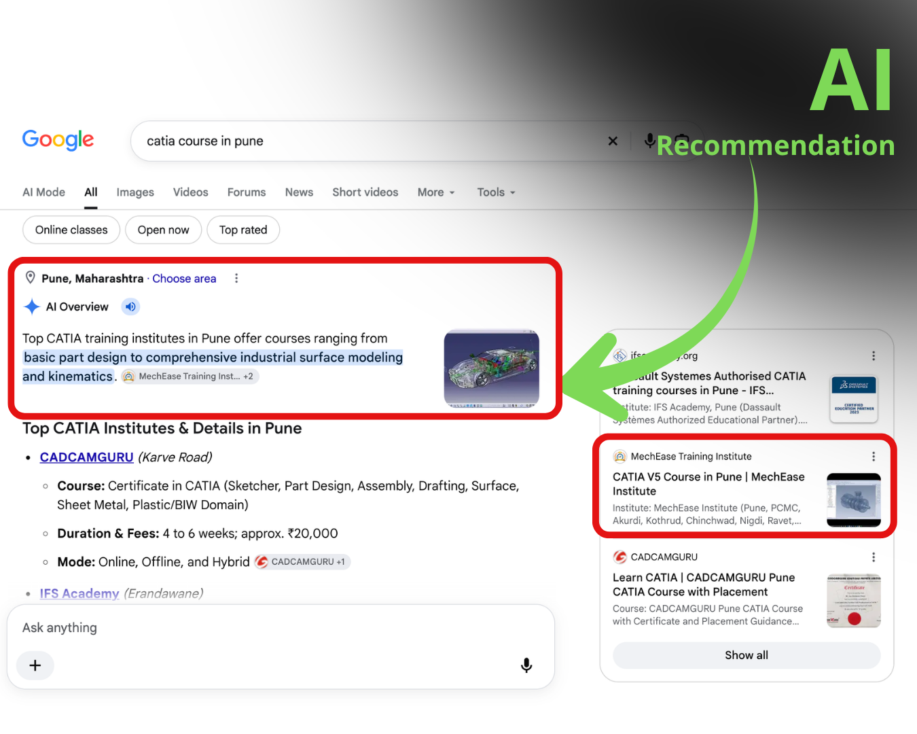Open Learn CATIA | CADCAMGURU Pune result title
Screen dimensions: 917x734
pyautogui.click(x=704, y=584)
